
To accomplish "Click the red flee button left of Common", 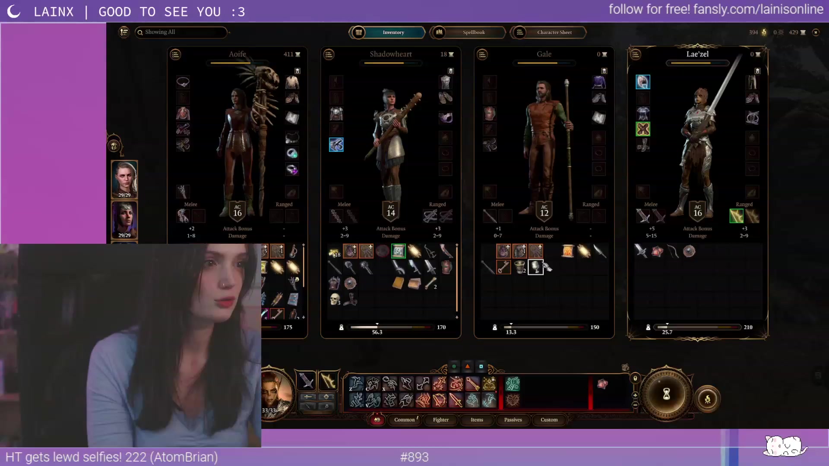I will pos(377,419).
